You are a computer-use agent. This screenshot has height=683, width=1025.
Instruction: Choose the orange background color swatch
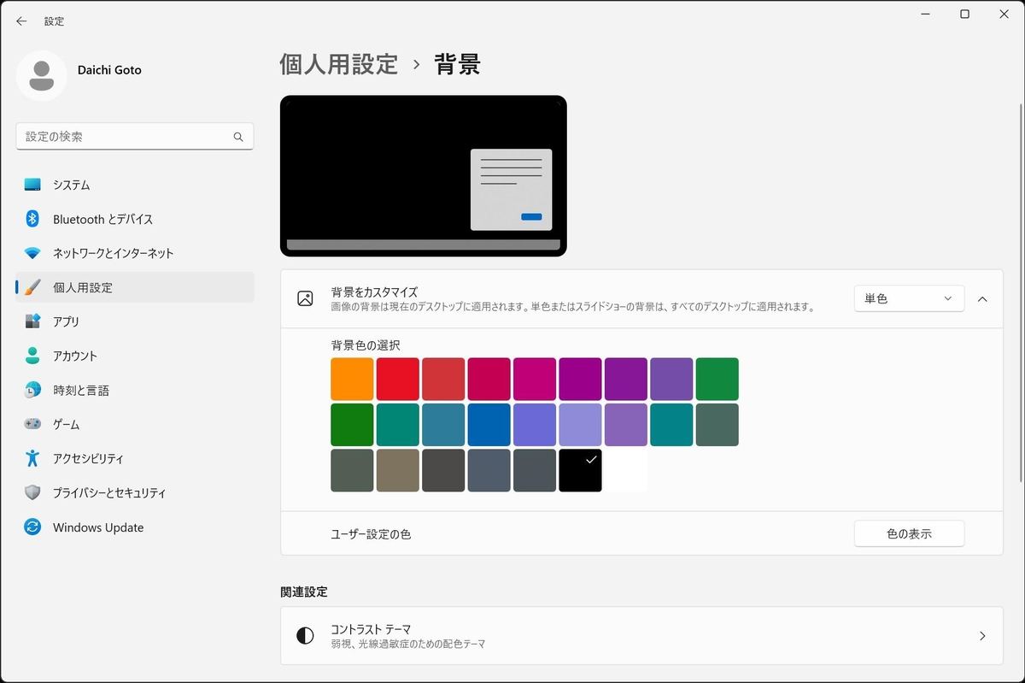pyautogui.click(x=352, y=379)
